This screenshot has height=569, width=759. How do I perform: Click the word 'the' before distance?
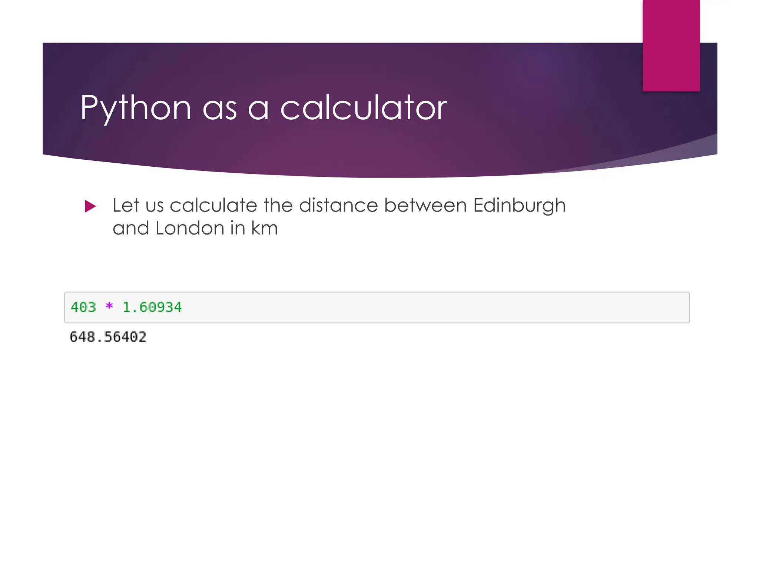(278, 205)
